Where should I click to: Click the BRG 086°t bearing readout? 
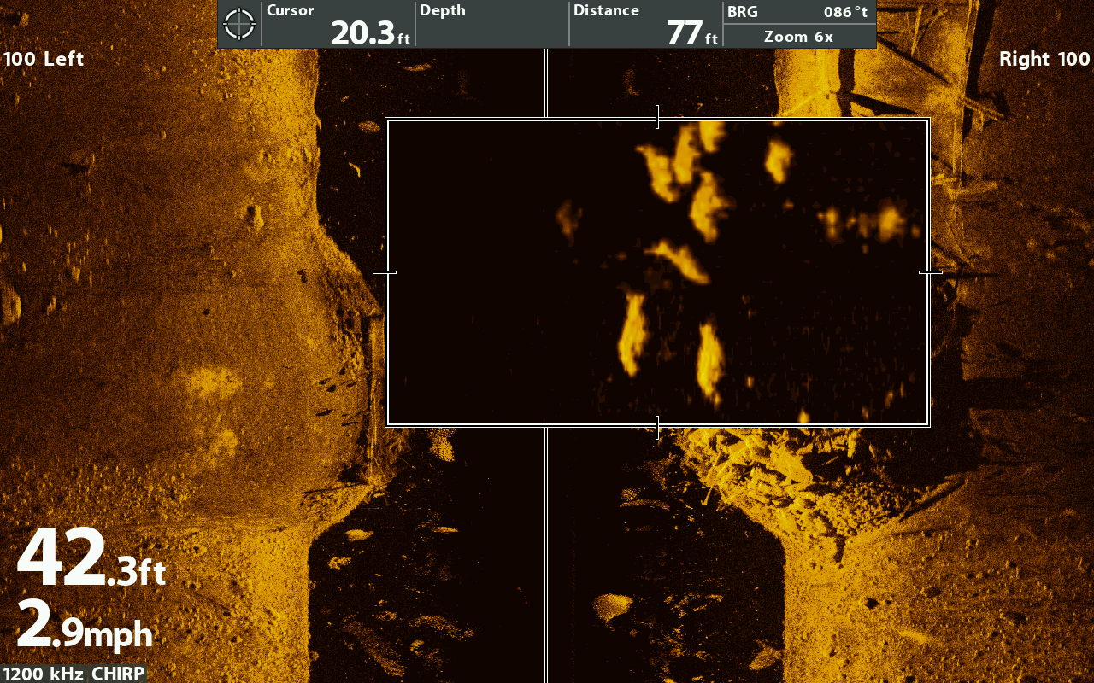[798, 12]
